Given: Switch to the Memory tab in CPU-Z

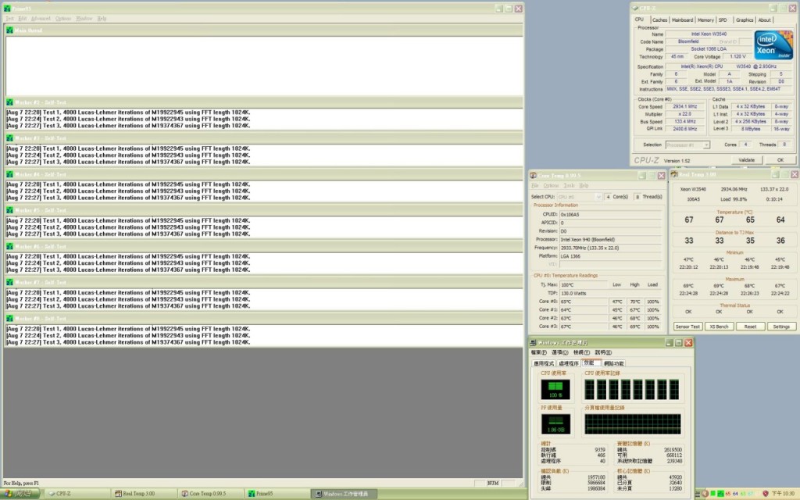Looking at the screenshot, I should click(x=705, y=20).
